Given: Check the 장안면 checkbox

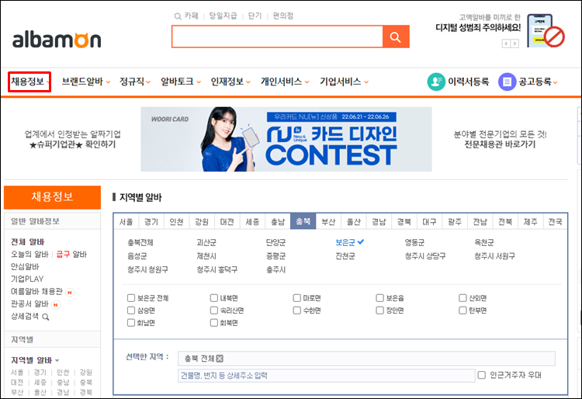Looking at the screenshot, I should [x=379, y=311].
